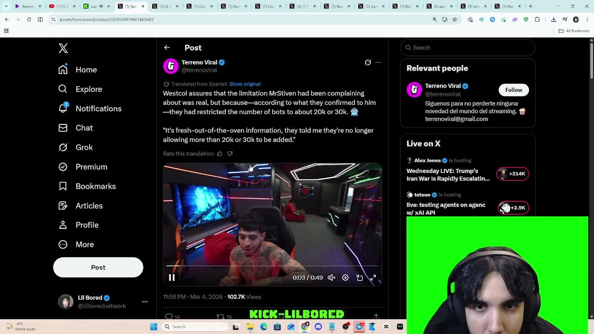Click the X Search field
Screen dimensions: 594x334
468,47
